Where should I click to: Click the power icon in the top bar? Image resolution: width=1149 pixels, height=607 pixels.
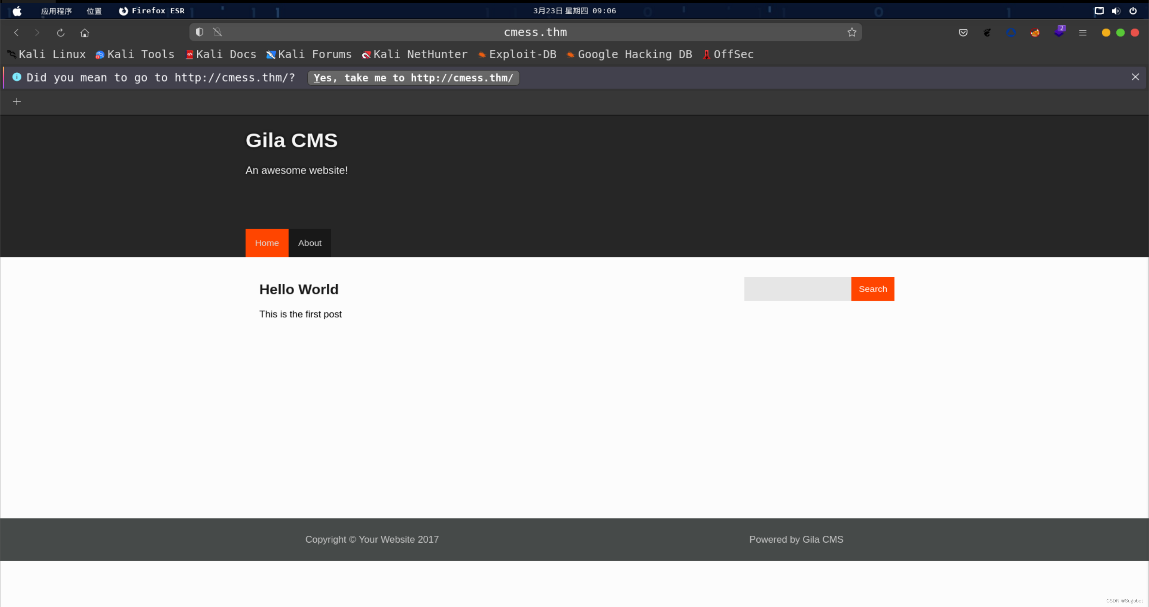click(1133, 11)
